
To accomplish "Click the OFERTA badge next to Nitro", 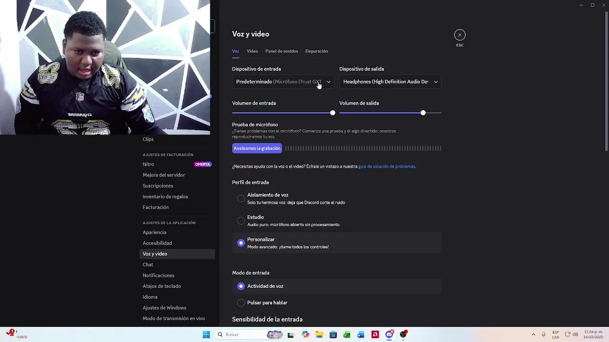I will point(203,164).
